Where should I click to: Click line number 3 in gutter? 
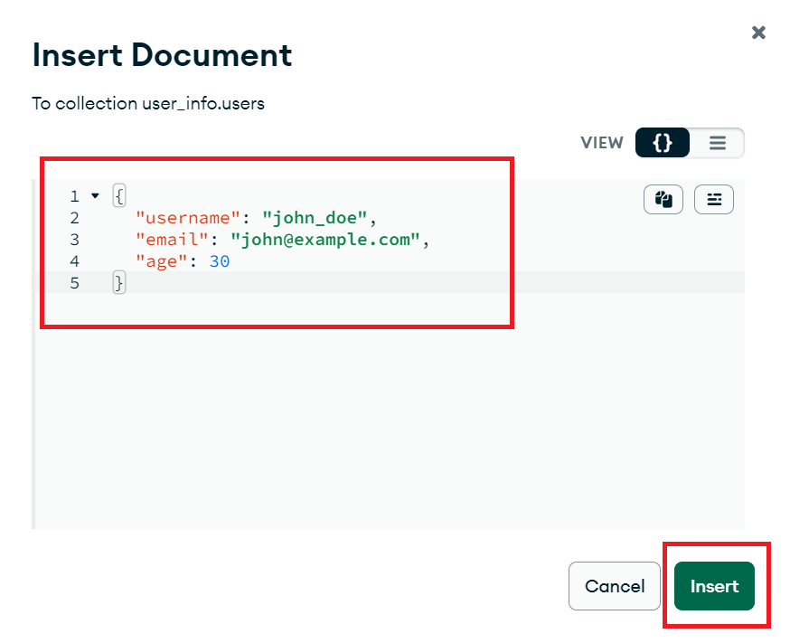coord(74,240)
